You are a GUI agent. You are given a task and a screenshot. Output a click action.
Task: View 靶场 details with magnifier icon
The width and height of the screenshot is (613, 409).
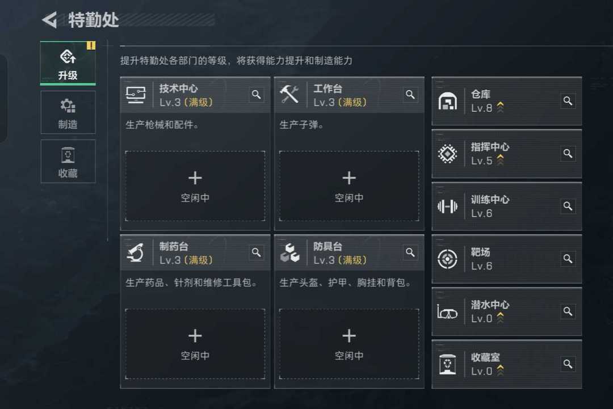(568, 259)
